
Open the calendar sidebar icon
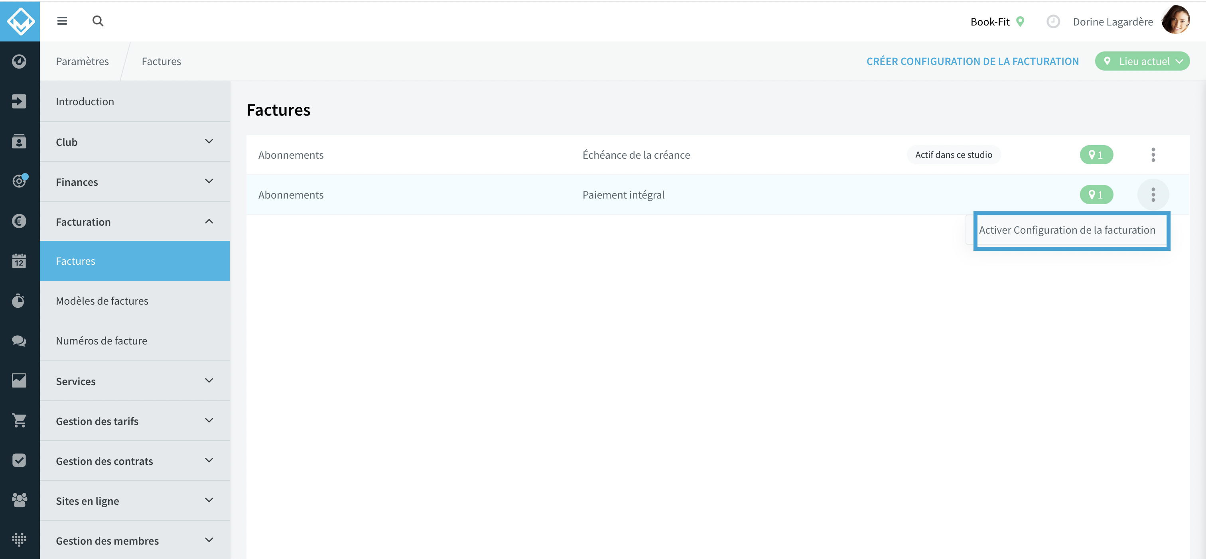click(x=19, y=261)
